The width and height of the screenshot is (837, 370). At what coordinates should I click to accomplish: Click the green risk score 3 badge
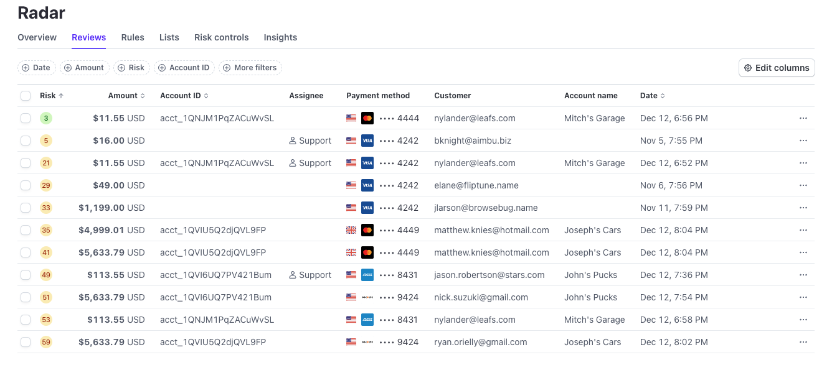click(46, 118)
